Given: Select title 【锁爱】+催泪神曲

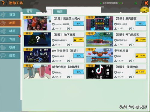Looking at the screenshot, I should (x=126, y=67).
